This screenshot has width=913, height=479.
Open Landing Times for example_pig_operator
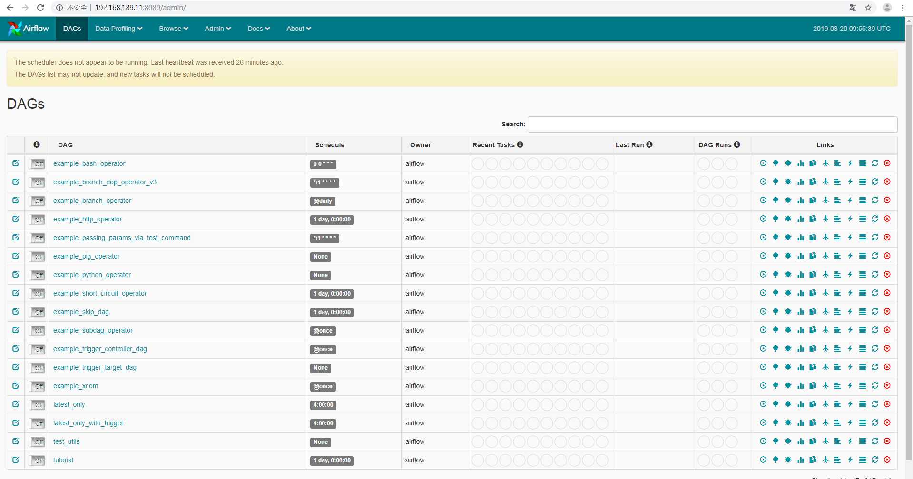click(x=825, y=256)
